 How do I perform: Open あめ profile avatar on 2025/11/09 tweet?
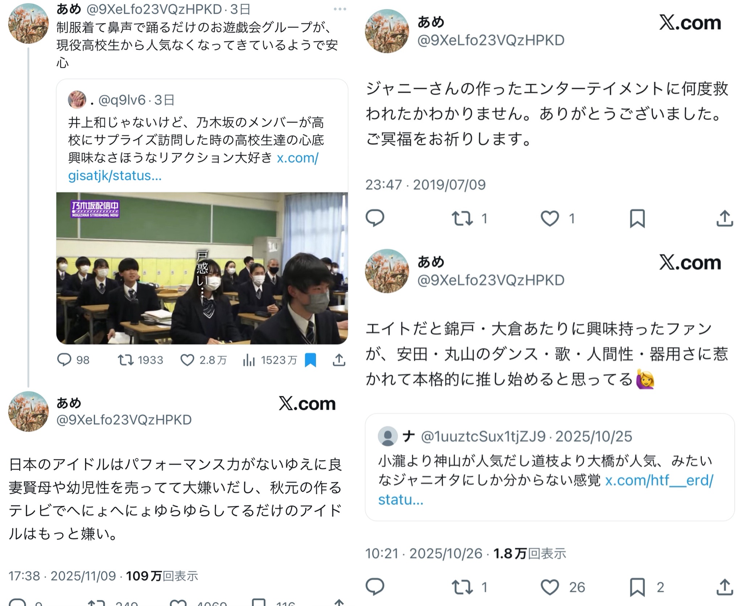coord(28,411)
